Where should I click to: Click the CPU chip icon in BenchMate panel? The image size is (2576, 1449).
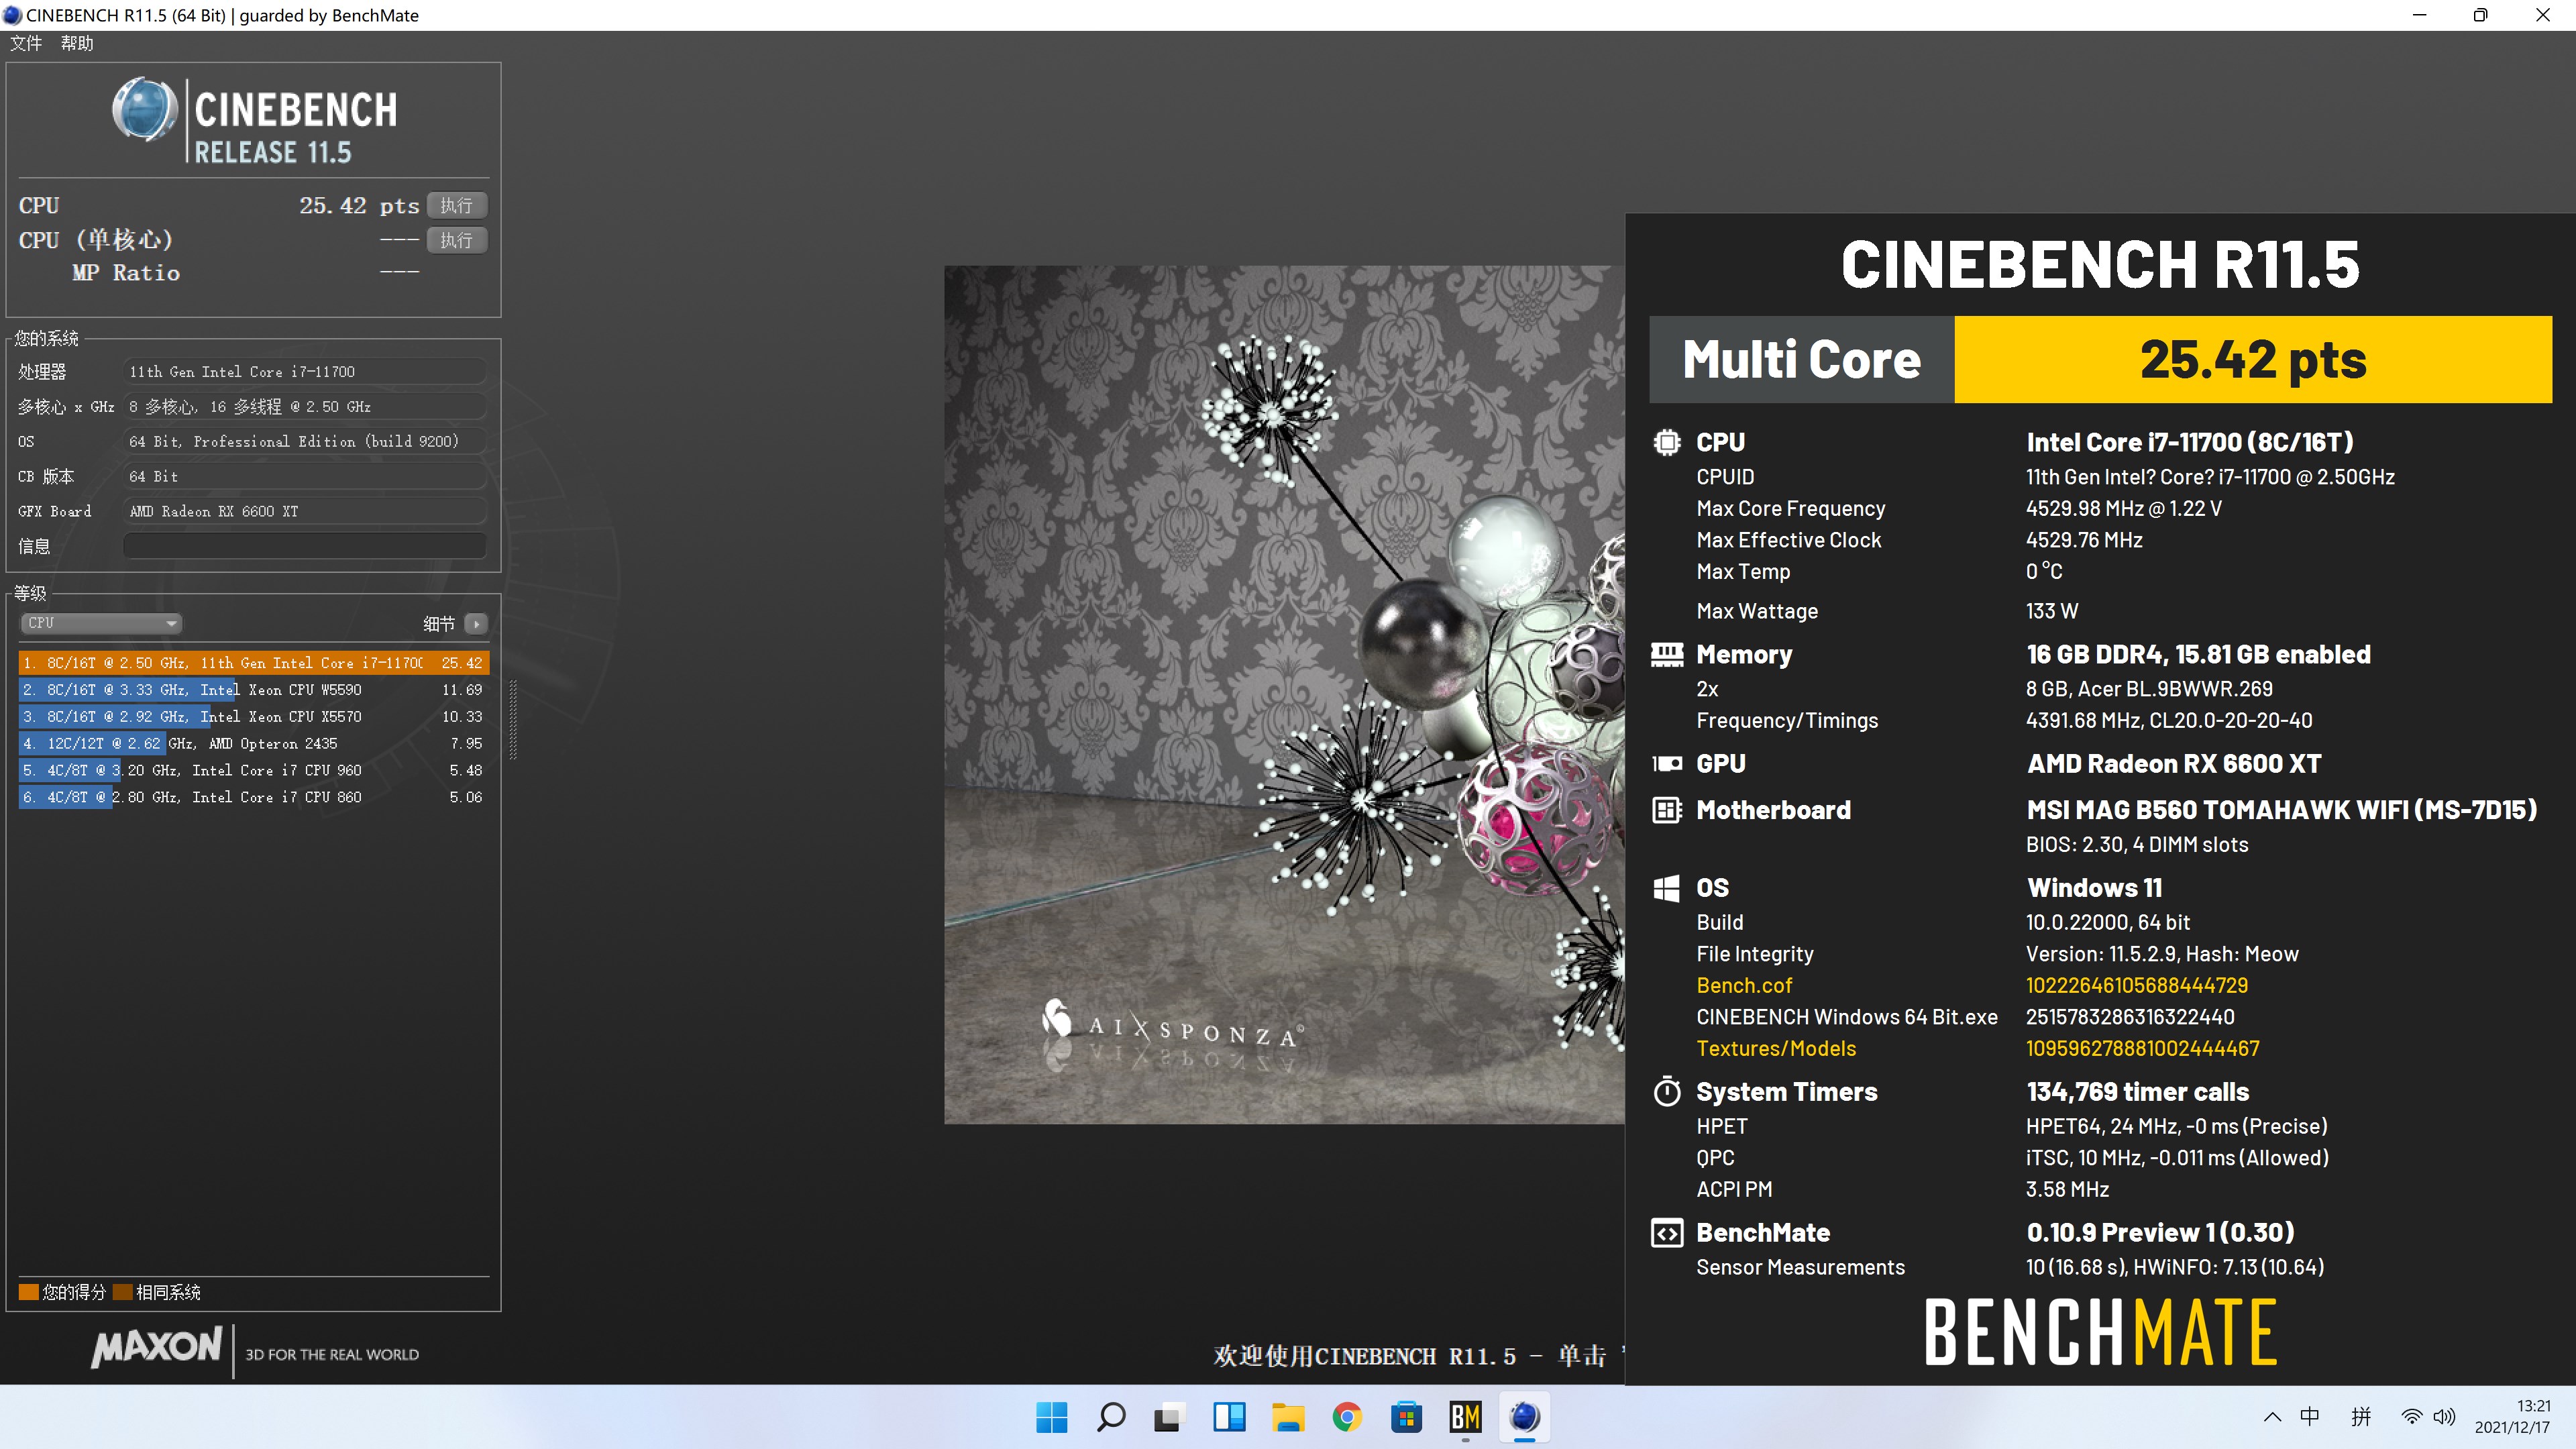[1666, 442]
